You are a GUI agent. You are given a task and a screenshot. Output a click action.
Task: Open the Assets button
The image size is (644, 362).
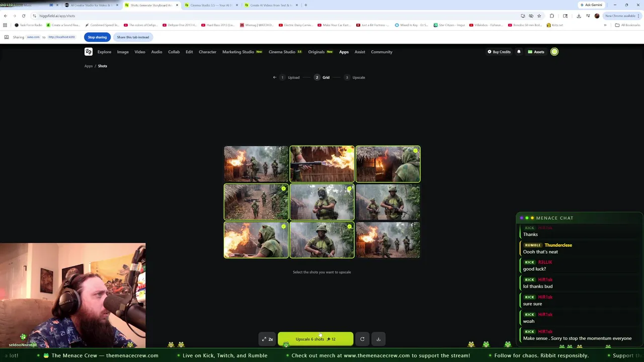pyautogui.click(x=536, y=52)
